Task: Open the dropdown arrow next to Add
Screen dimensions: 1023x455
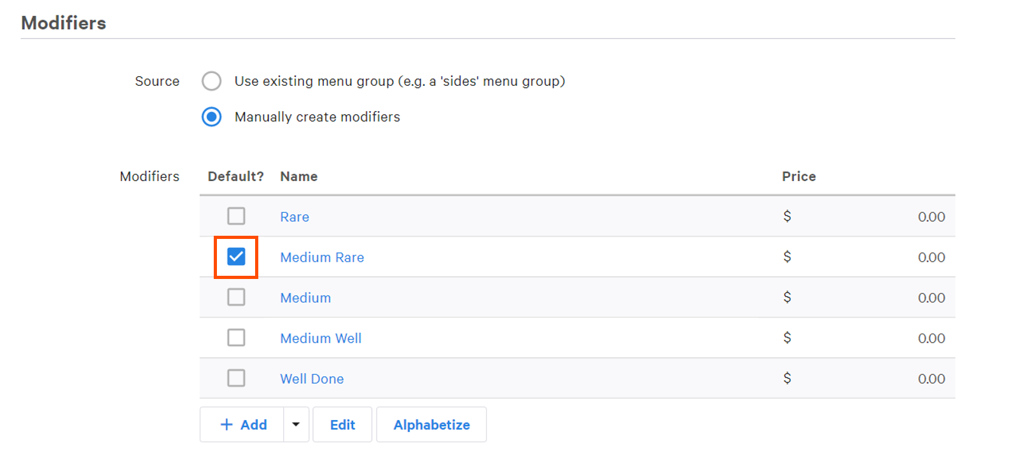Action: point(296,424)
